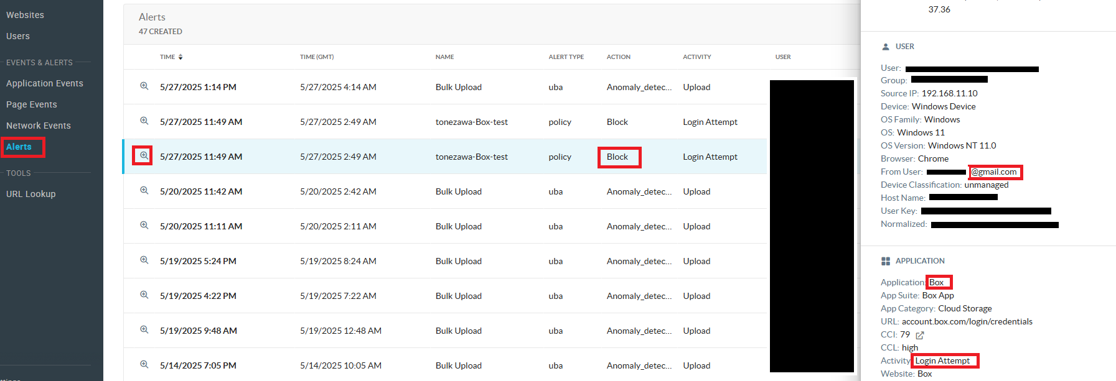Open the URL Lookup tool
The height and width of the screenshot is (381, 1116).
pyautogui.click(x=30, y=194)
